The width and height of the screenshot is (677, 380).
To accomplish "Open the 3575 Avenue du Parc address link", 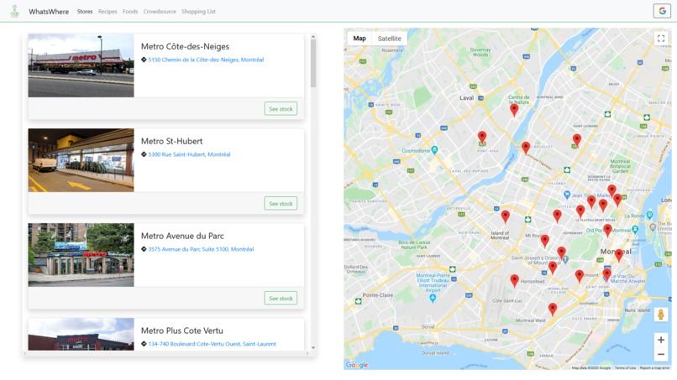I will click(201, 249).
